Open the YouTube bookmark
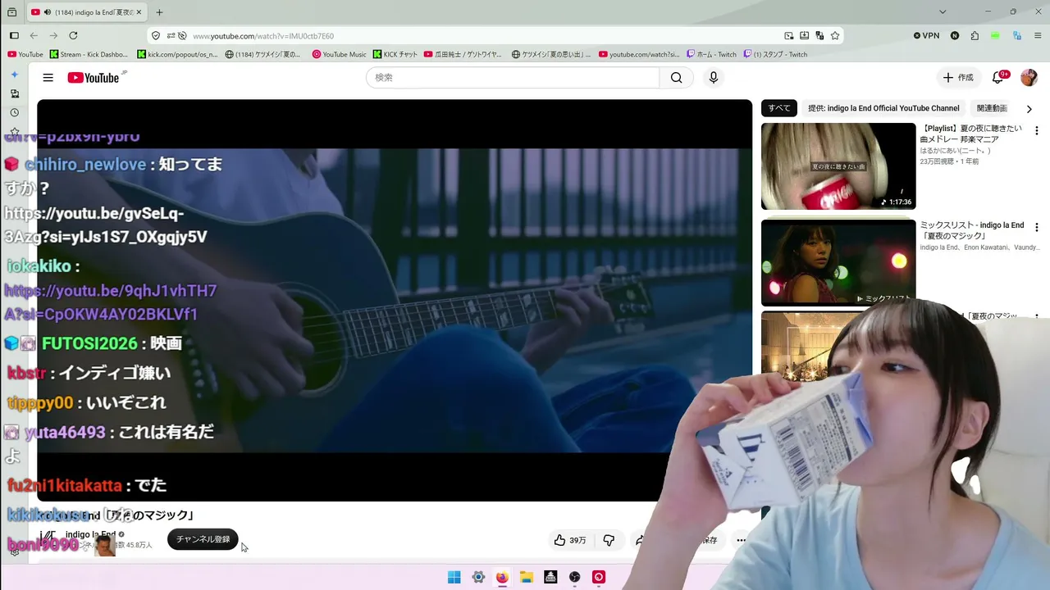 (x=25, y=55)
